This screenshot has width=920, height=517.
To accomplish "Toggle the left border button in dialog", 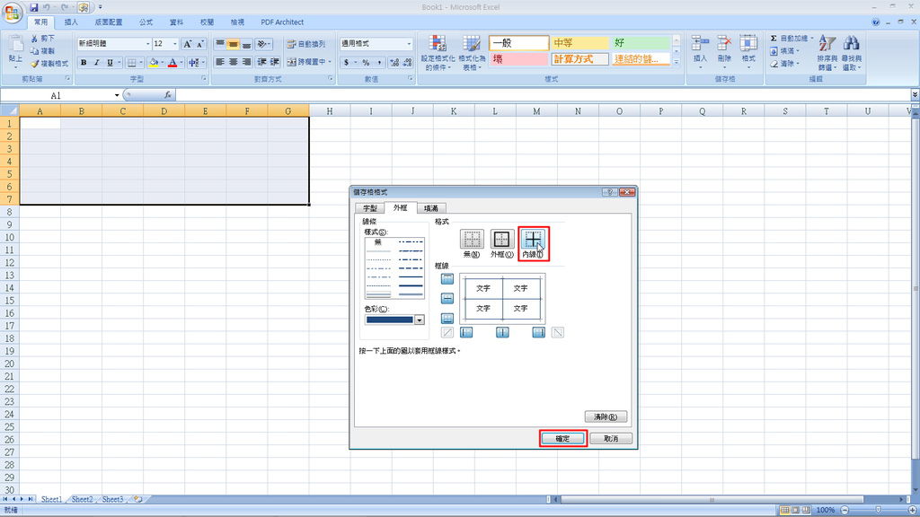I will tap(466, 332).
